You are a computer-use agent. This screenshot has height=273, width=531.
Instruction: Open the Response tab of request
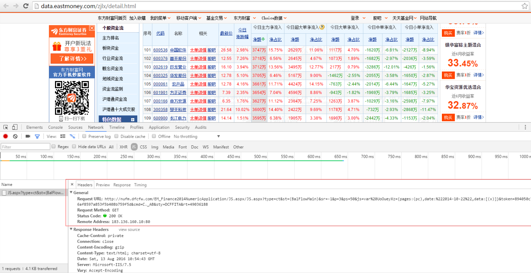122,185
